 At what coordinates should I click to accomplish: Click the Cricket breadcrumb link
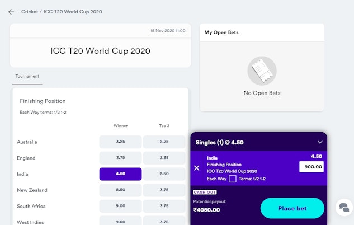click(30, 12)
